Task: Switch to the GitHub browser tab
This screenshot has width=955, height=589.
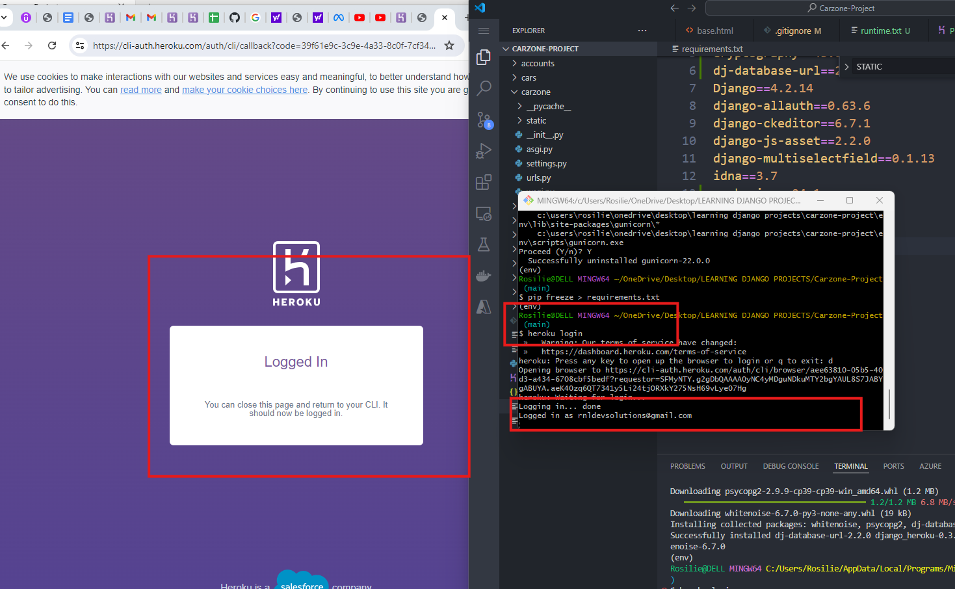Action: click(x=235, y=18)
